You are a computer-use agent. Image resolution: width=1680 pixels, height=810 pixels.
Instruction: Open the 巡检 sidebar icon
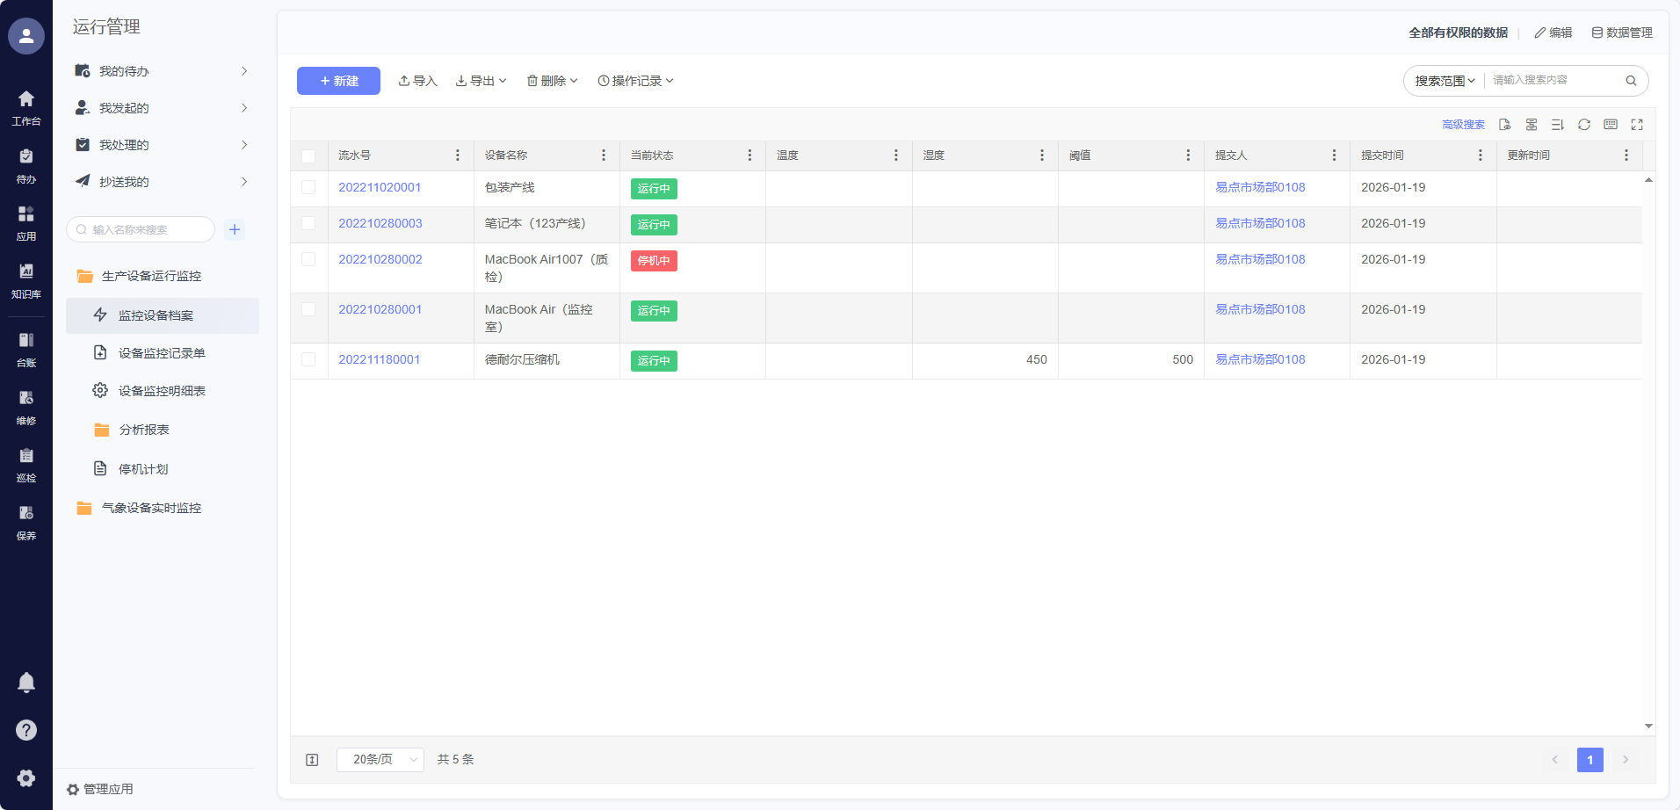click(x=26, y=465)
